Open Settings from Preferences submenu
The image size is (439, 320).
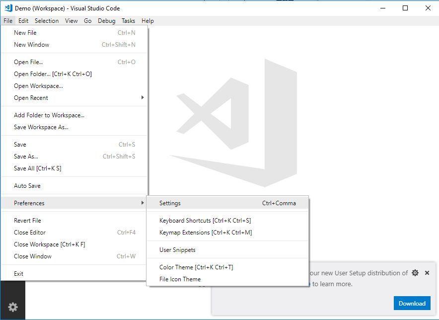click(227, 203)
